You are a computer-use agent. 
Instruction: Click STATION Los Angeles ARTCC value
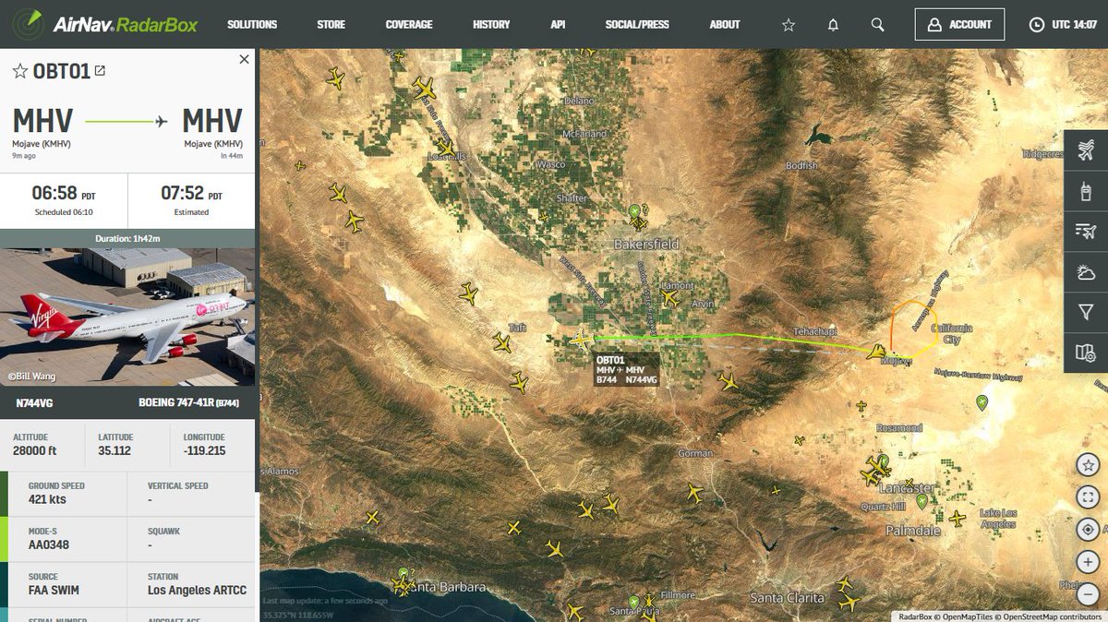tap(197, 590)
